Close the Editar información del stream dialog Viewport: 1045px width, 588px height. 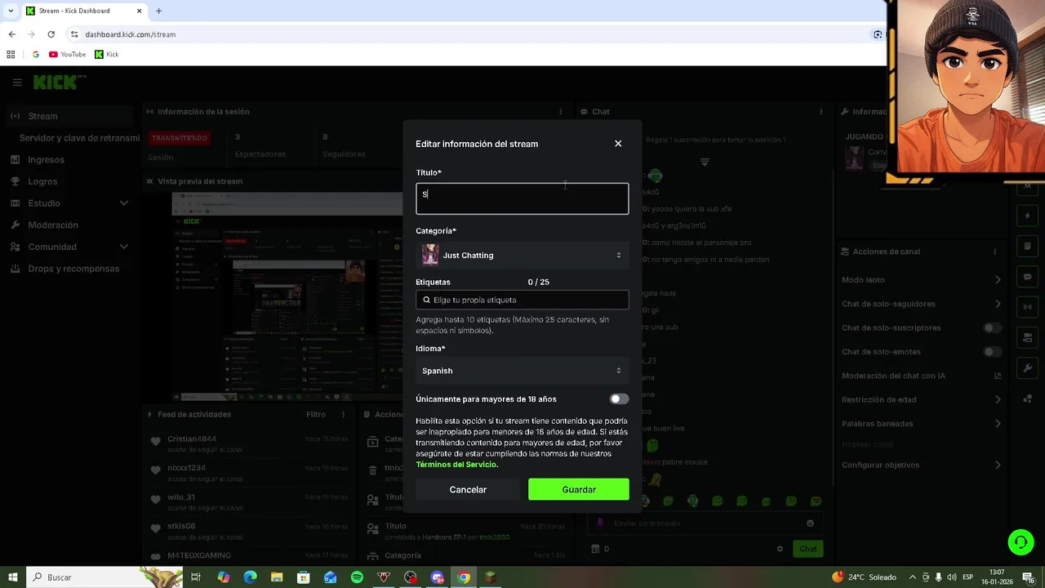point(618,144)
